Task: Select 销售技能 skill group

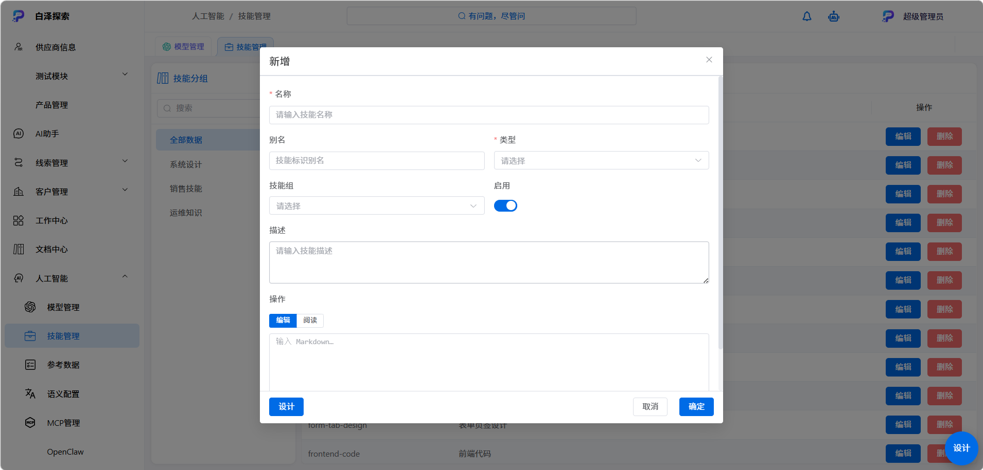Action: coord(186,189)
